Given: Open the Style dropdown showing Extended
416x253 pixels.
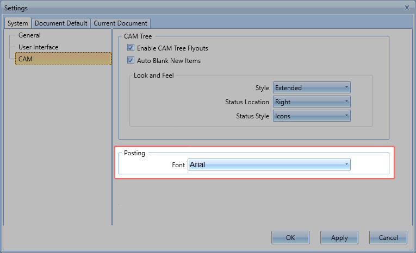Looking at the screenshot, I should coord(312,87).
